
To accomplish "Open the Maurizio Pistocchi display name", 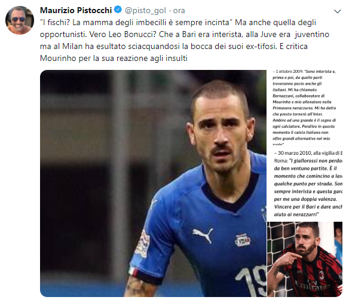I will point(76,10).
